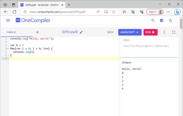Click output value 0

tap(123, 73)
